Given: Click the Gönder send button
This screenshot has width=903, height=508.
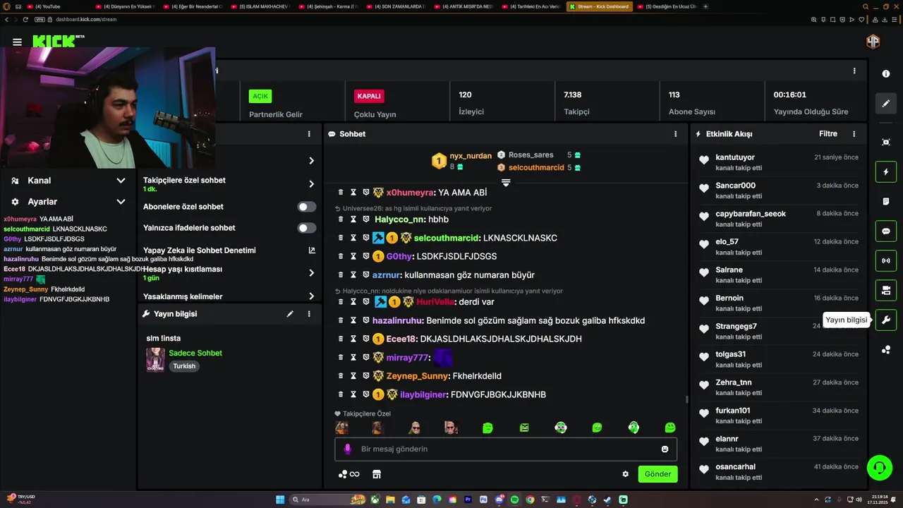Looking at the screenshot, I should point(657,474).
